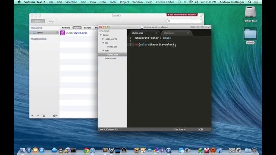276x155 pixels.
Task: Click the refresh icon on the demo project row
Action: click(57, 33)
